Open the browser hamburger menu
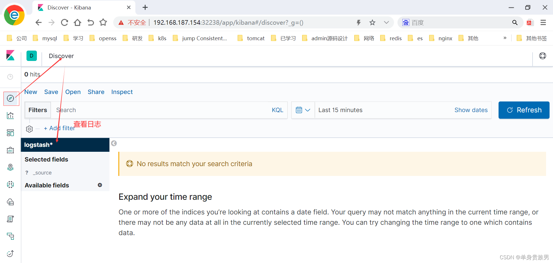Screen dimensions: 553x263 click(x=543, y=22)
